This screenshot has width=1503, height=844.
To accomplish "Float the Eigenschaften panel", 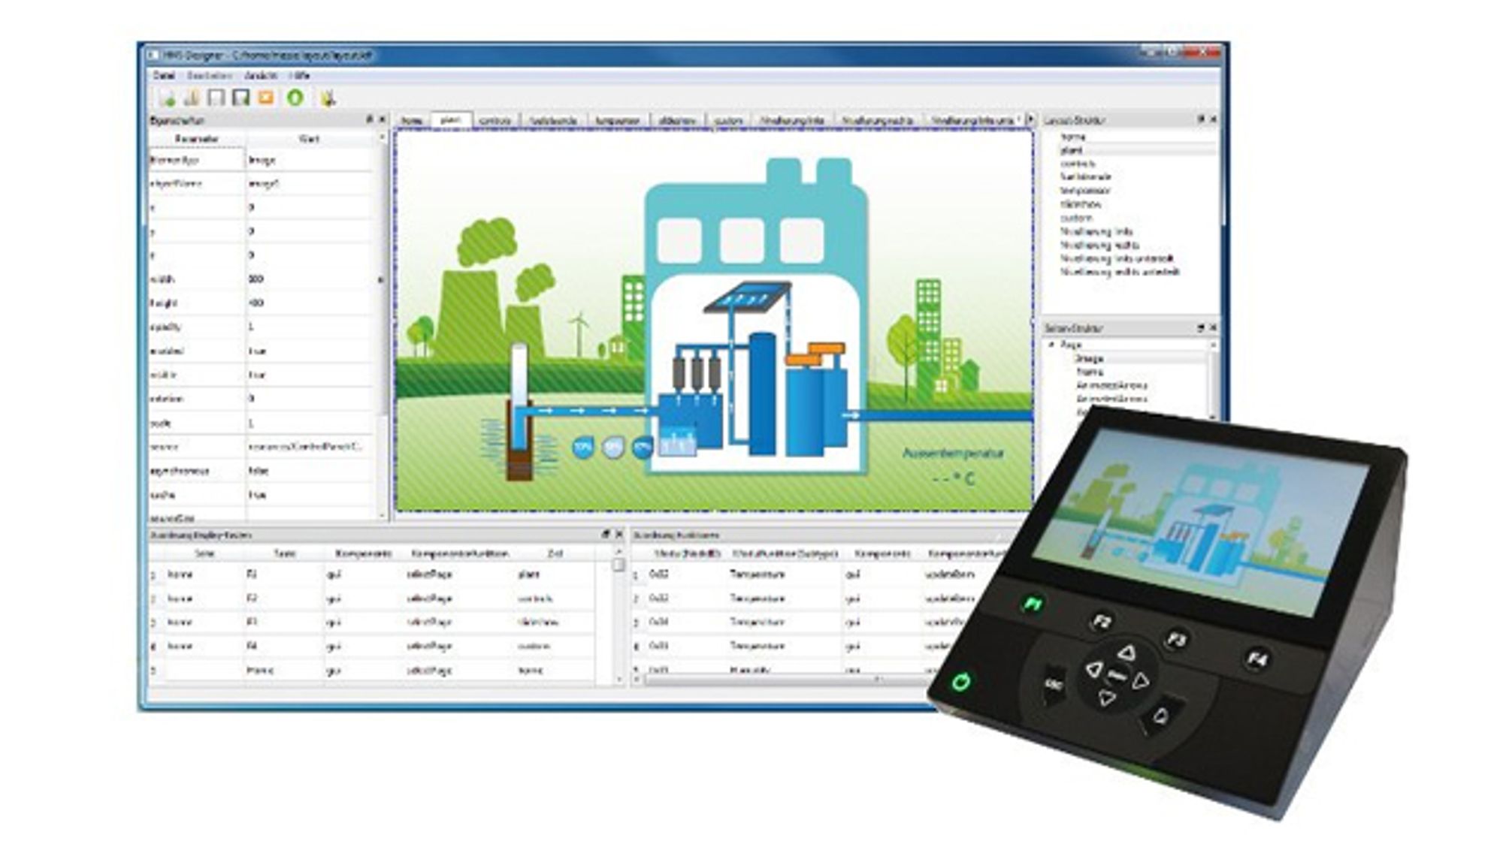I will 370,119.
